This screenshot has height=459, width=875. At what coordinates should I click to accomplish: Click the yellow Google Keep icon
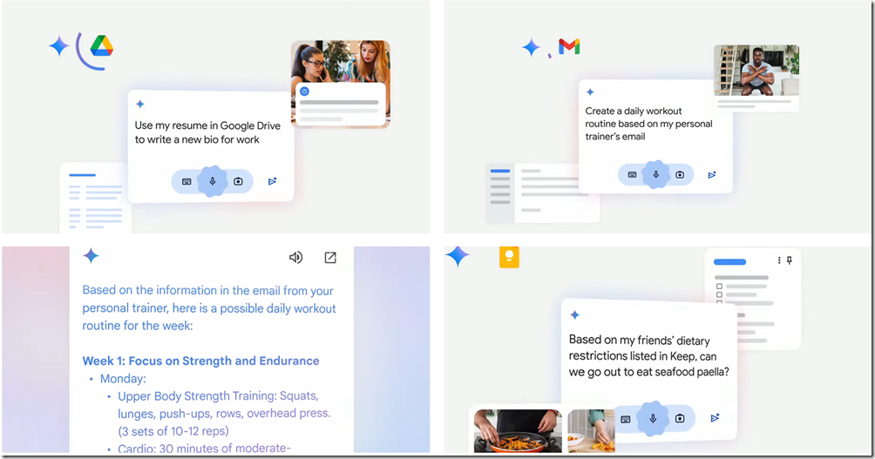coord(509,257)
